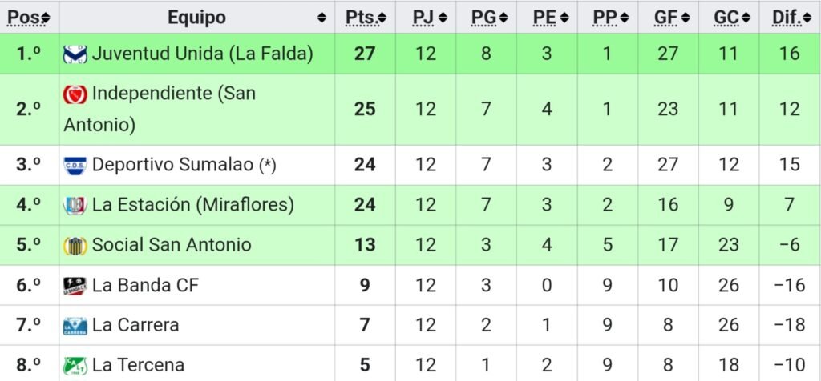821x381 pixels.
Task: Open the La Banda CF logo image
Action: point(75,286)
